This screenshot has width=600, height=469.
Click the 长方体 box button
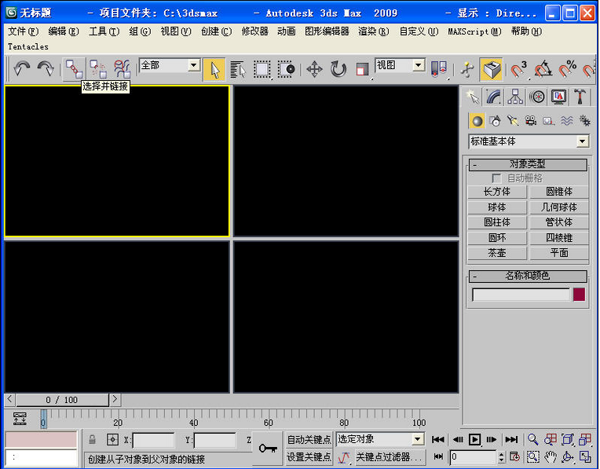497,192
